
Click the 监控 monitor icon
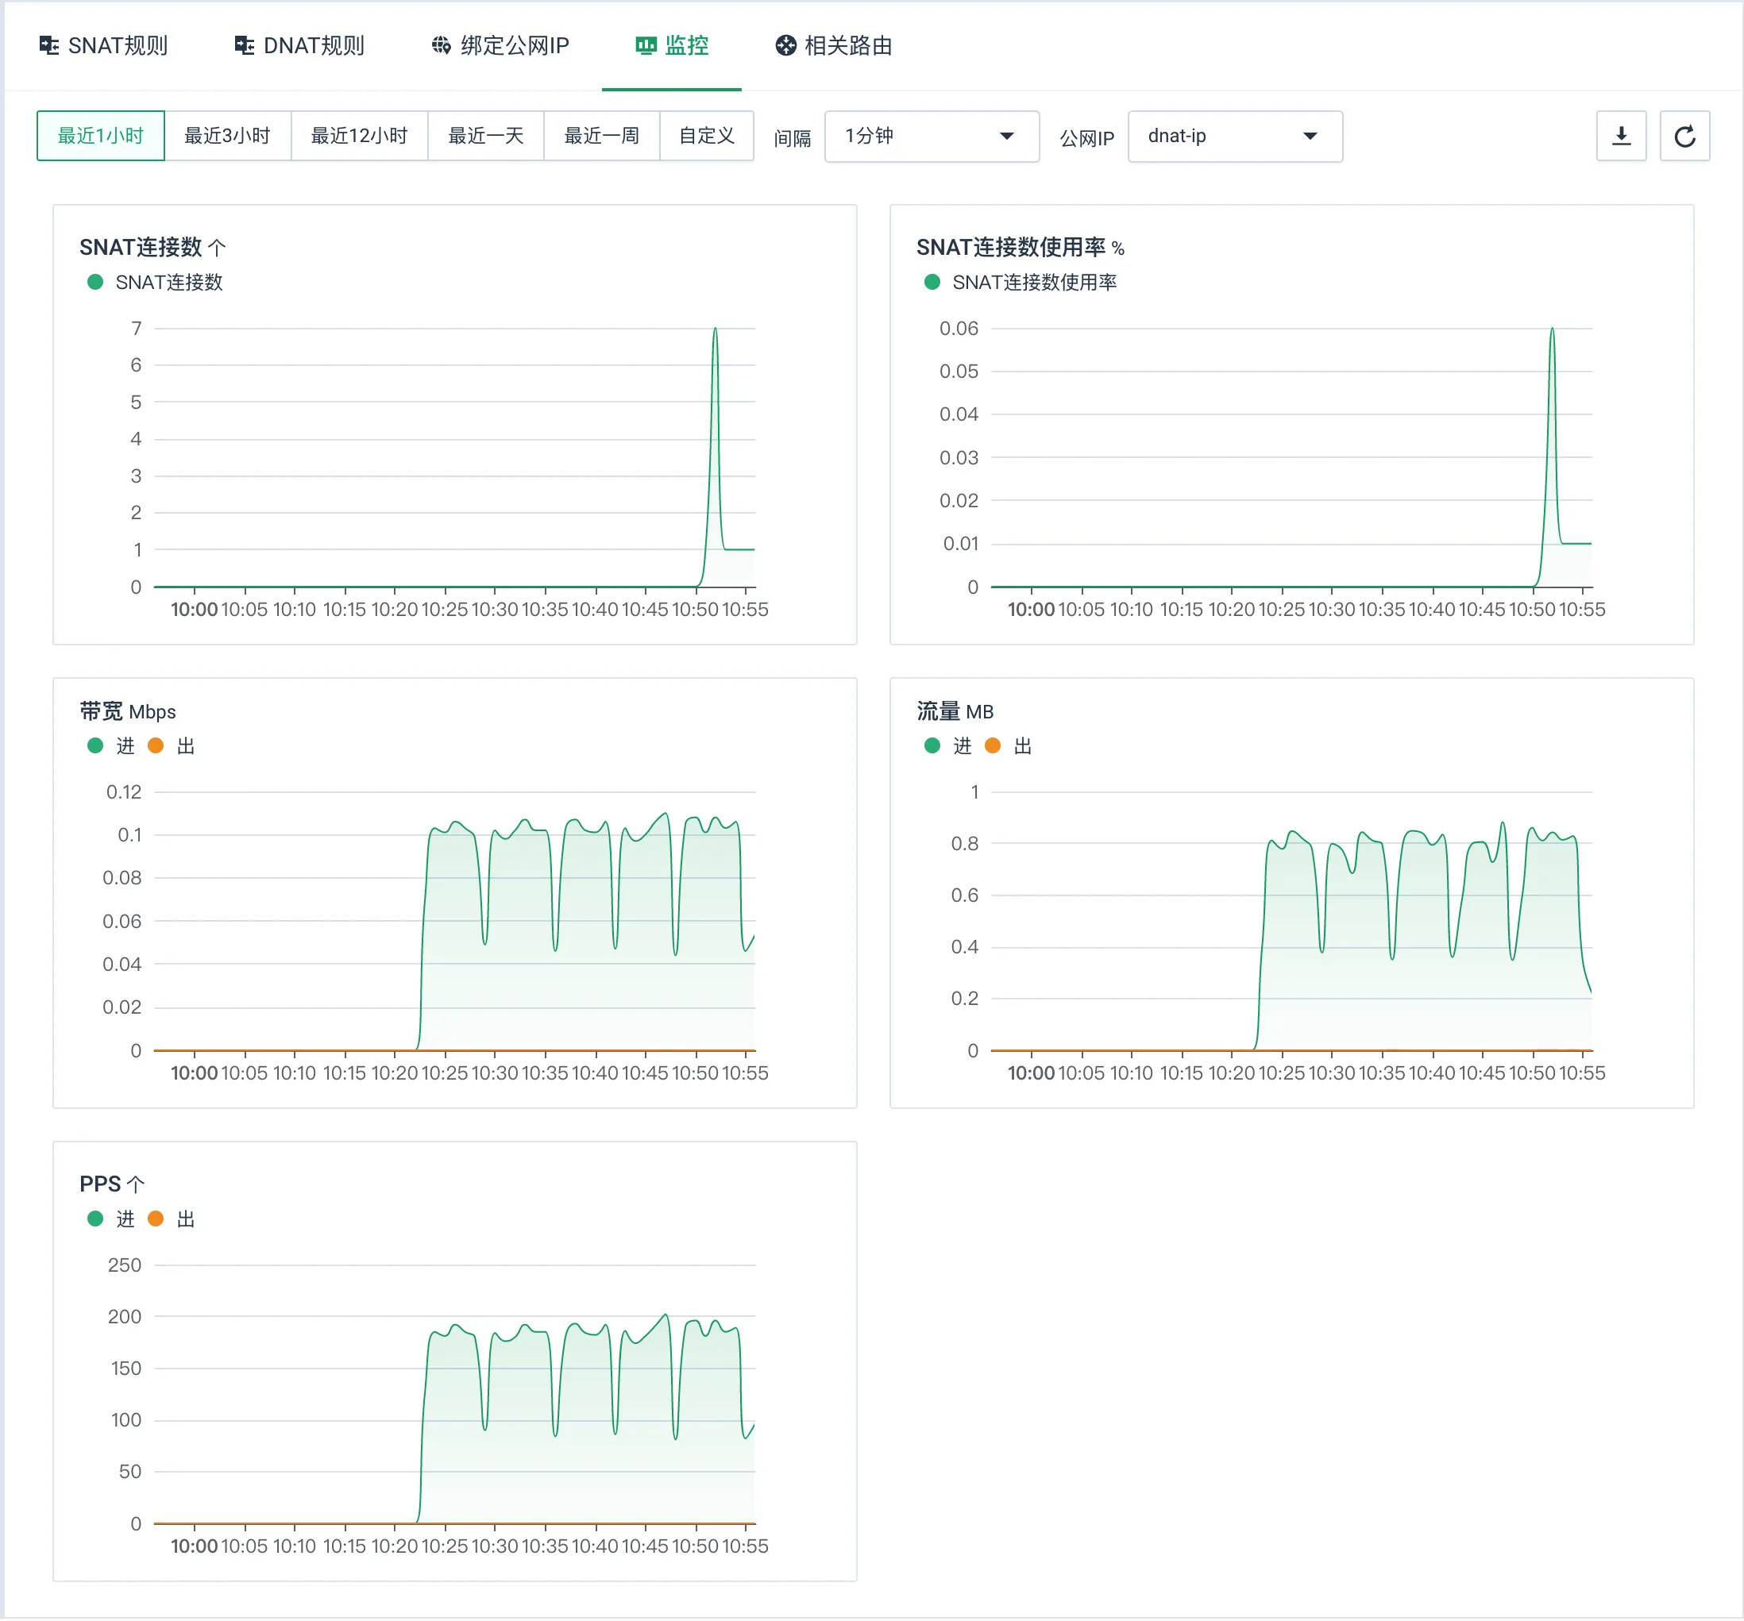[x=646, y=45]
